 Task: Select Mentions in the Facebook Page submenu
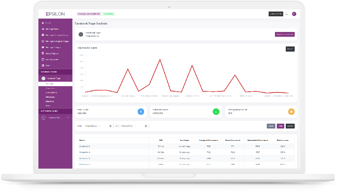[50, 101]
